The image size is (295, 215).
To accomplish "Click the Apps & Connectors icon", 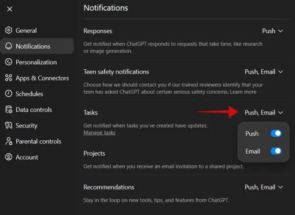I will click(8, 78).
